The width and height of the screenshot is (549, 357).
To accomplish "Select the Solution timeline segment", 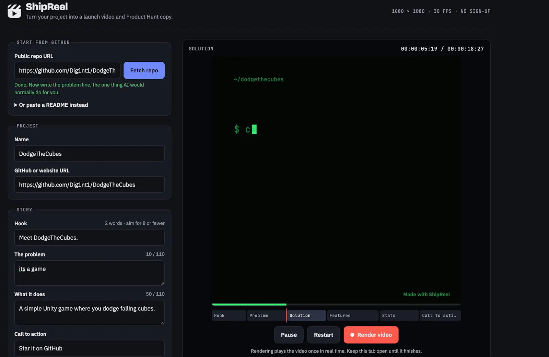I will pyautogui.click(x=306, y=316).
